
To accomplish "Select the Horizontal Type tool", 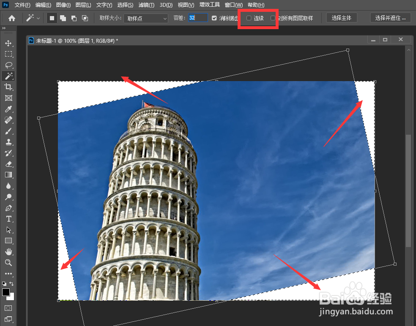I will pos(9,219).
